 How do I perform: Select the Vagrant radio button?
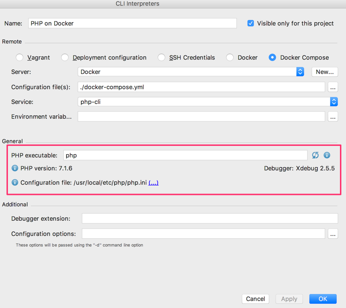pyautogui.click(x=19, y=58)
